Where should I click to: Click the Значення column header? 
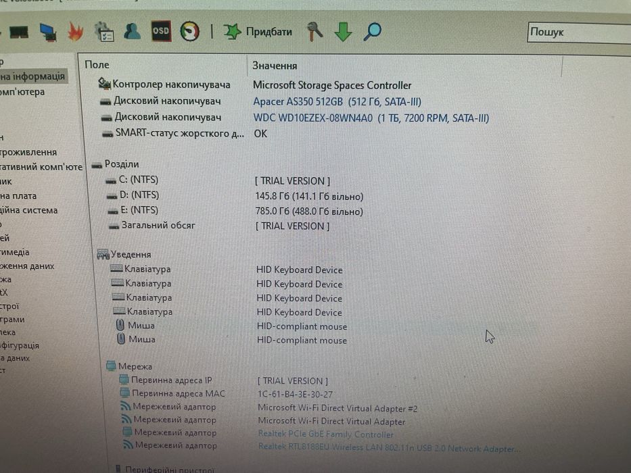pyautogui.click(x=275, y=66)
